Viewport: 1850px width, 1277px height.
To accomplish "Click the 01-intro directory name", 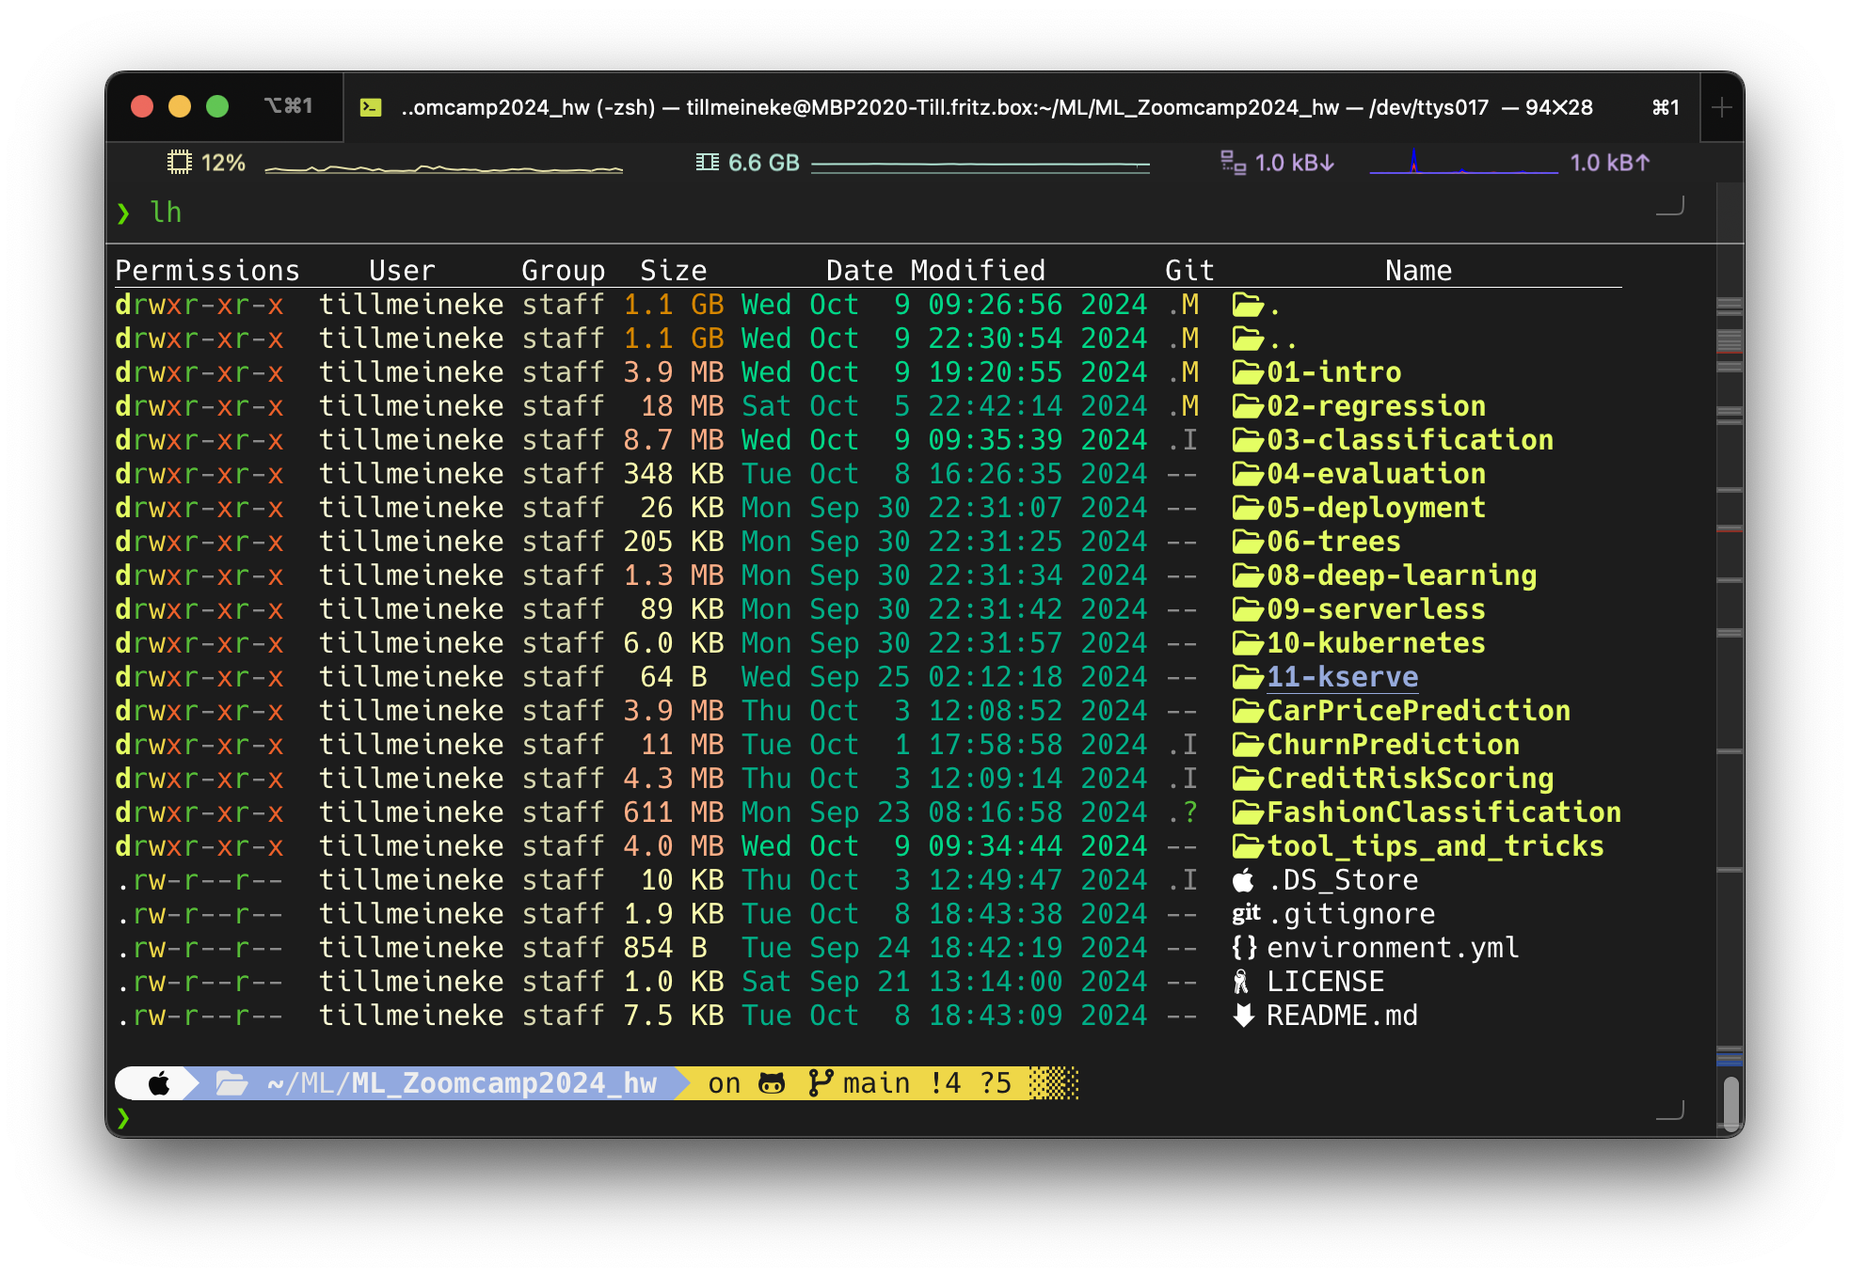I will (x=1333, y=373).
